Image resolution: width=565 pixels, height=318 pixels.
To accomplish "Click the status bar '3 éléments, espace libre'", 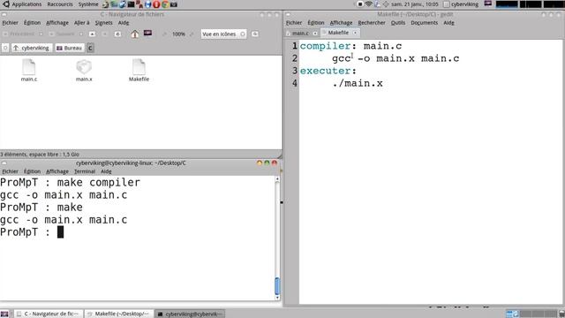I will click(40, 155).
